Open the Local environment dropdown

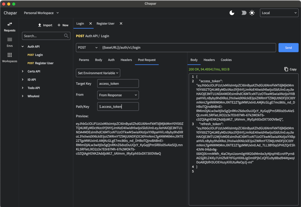279,13
